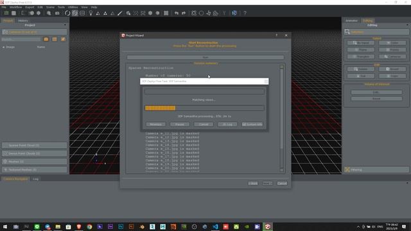Image resolution: width=411 pixels, height=231 pixels.
Task: Click Minimize in the processing task dialog
Action: pyautogui.click(x=155, y=124)
